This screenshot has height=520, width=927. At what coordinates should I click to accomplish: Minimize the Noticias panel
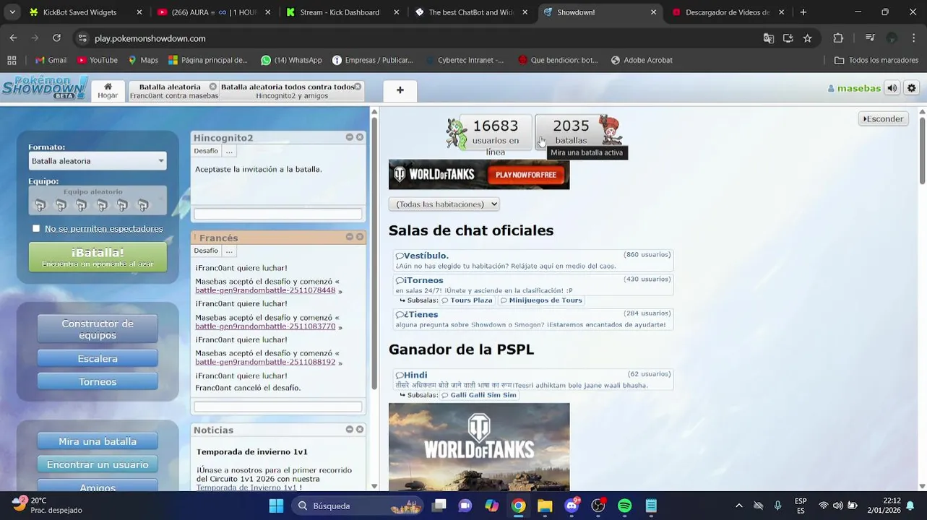350,429
